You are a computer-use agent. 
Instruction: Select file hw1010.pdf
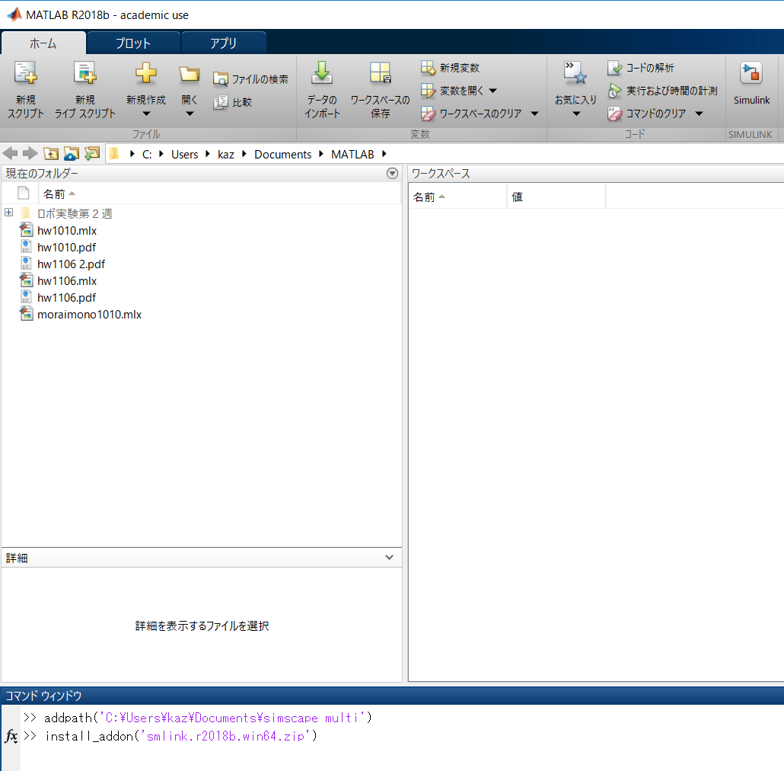coord(66,248)
